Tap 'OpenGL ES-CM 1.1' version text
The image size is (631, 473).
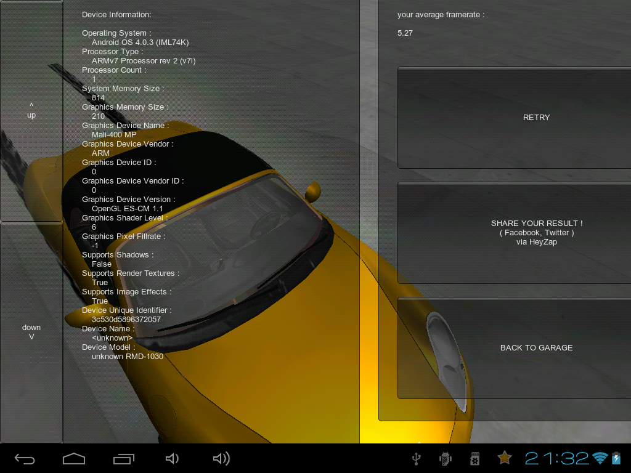[128, 209]
